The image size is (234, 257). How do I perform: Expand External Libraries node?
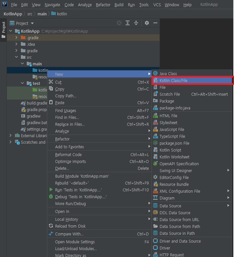[10, 136]
